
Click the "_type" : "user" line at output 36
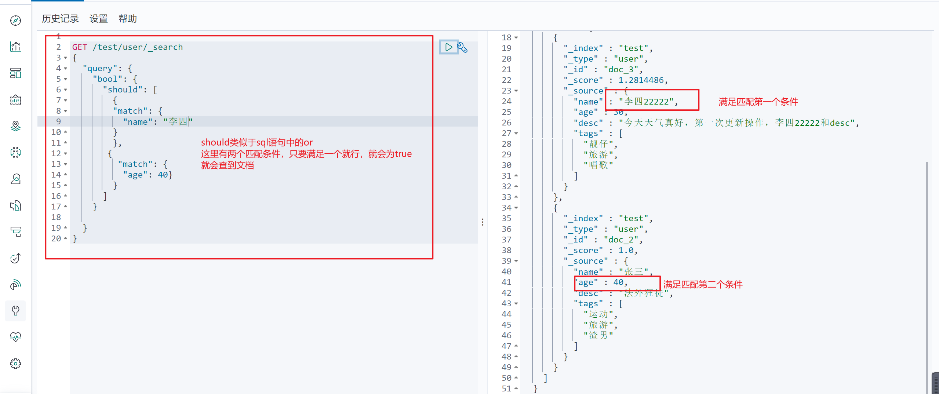click(x=606, y=229)
